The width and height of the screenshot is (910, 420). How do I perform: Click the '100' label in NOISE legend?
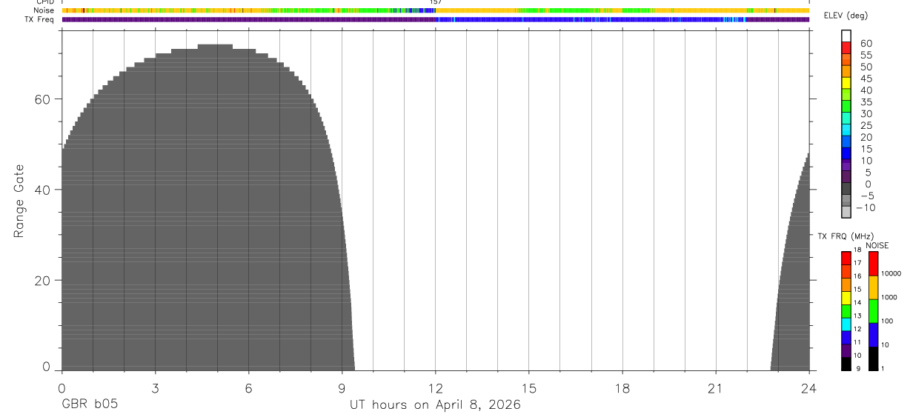point(887,321)
